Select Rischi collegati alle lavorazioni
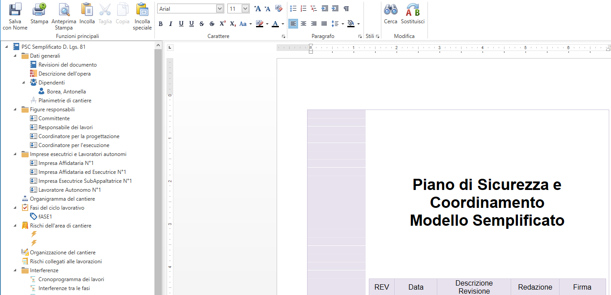611x295 pixels. [x=66, y=261]
